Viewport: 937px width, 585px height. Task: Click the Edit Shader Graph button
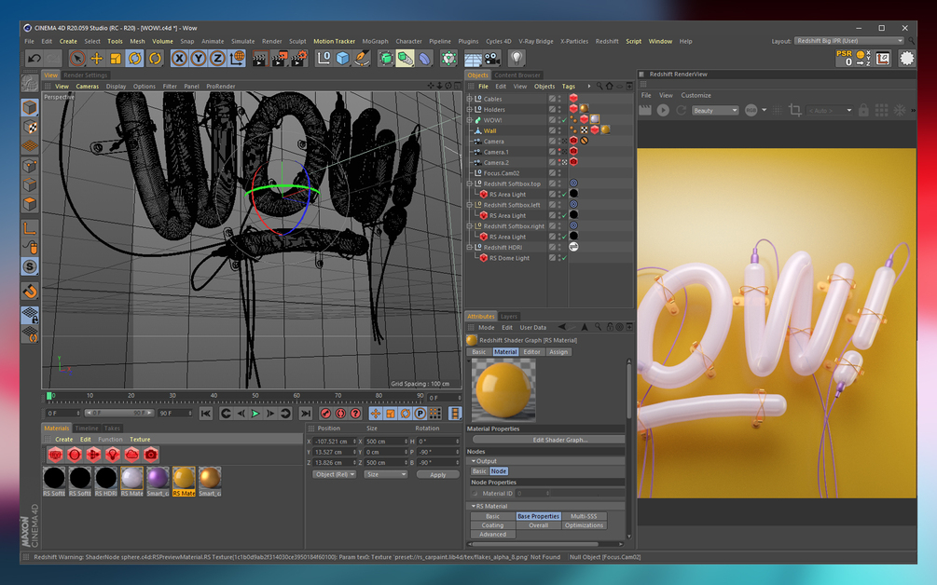[x=548, y=440]
